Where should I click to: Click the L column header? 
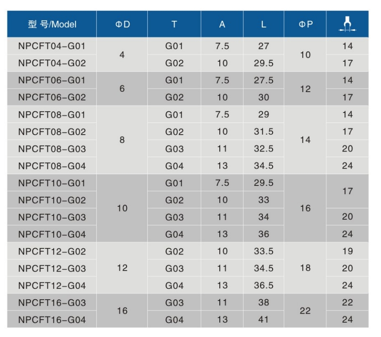click(264, 24)
